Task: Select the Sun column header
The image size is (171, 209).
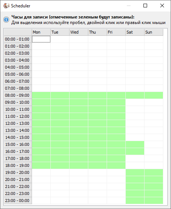Action: (x=154, y=32)
